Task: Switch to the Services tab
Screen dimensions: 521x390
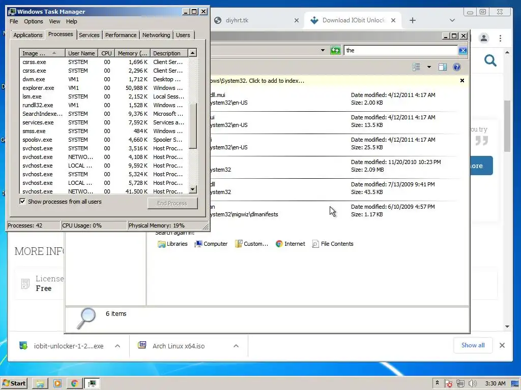Action: [89, 35]
